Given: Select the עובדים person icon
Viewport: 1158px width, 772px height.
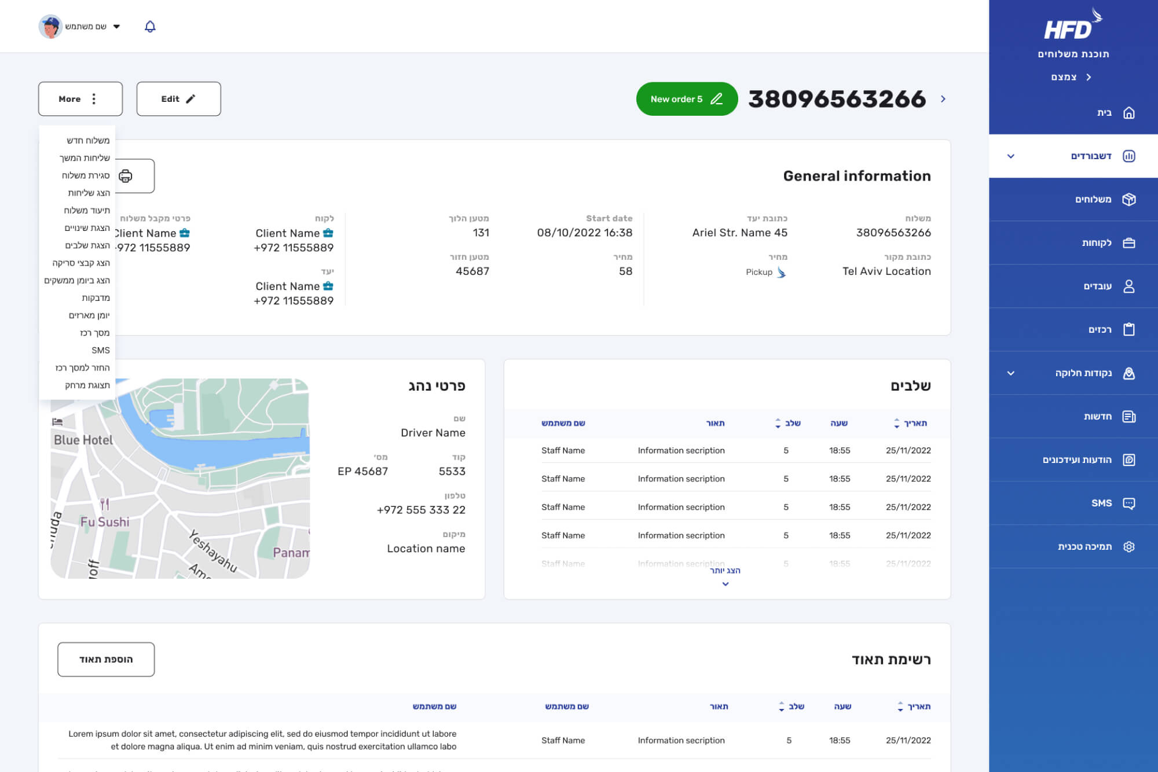Looking at the screenshot, I should [1128, 286].
